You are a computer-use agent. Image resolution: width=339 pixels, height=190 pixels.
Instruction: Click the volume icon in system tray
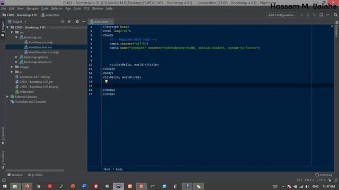307,186
